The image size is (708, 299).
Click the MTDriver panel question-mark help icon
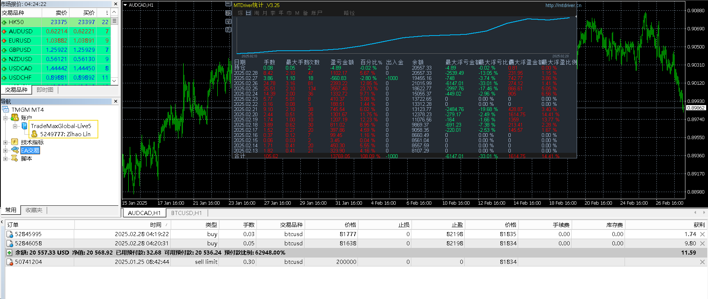tap(228, 30)
